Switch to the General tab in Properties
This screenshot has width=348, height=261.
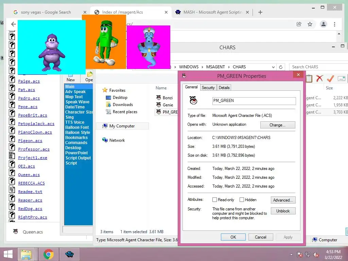[191, 87]
